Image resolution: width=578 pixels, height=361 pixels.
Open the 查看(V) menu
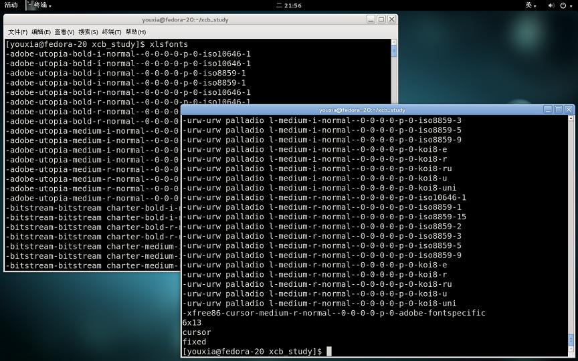click(x=64, y=32)
